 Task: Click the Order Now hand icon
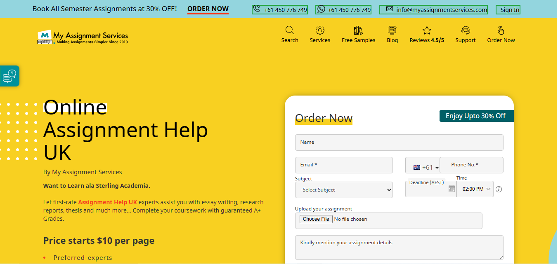click(501, 30)
